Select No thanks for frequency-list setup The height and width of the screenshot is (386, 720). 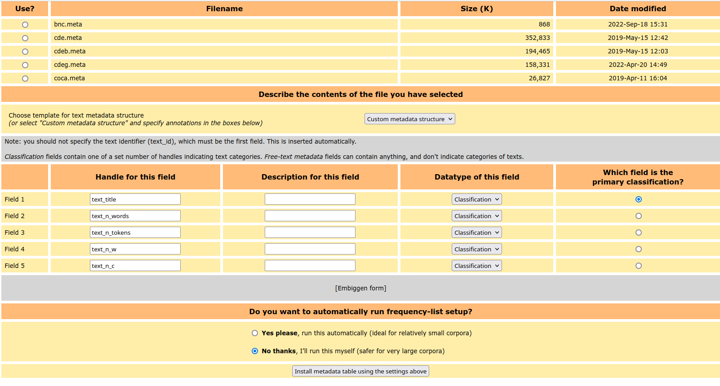255,351
